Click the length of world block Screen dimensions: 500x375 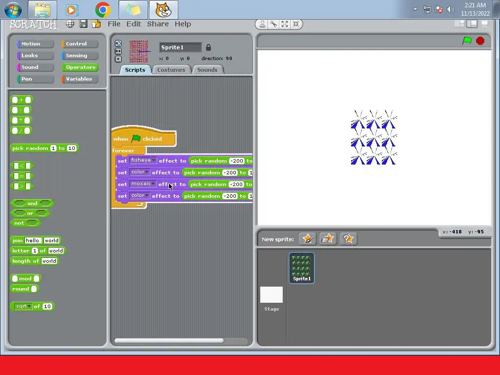click(35, 261)
